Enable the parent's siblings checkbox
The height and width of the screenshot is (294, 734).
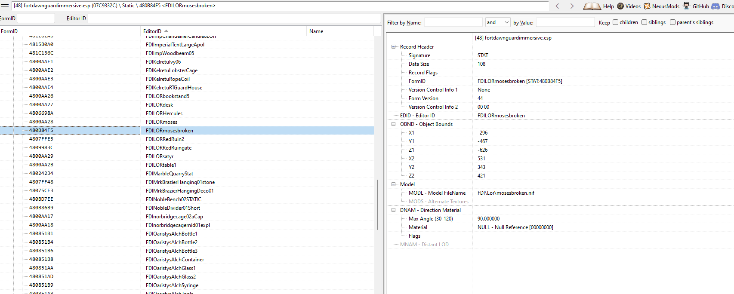[x=672, y=22]
